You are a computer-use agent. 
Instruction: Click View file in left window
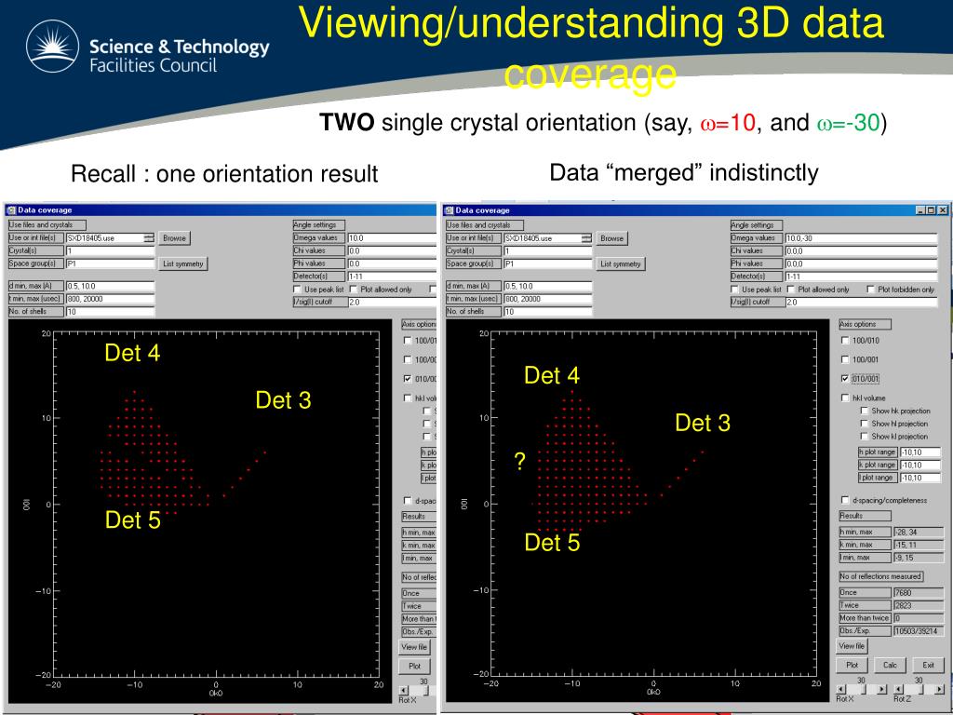tap(414, 647)
